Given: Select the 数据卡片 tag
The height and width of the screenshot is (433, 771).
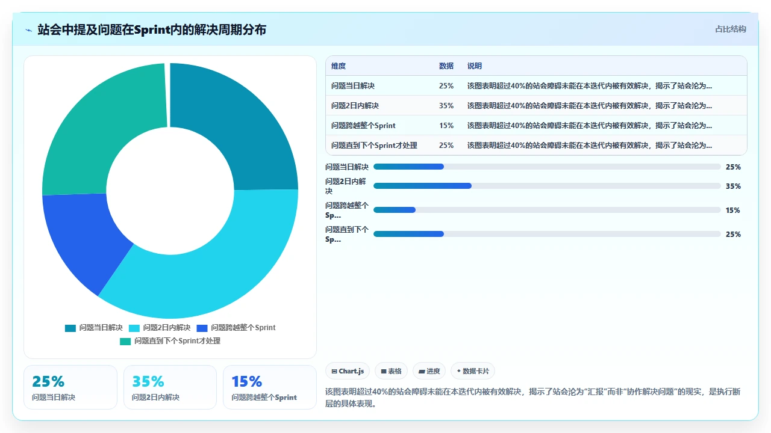Looking at the screenshot, I should tap(473, 371).
